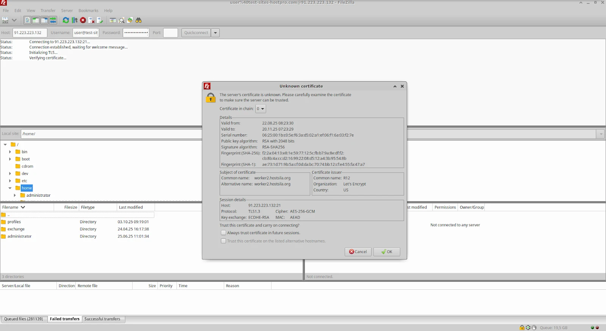Toggle the message log display icon
Image resolution: width=606 pixels, height=331 pixels.
(x=28, y=20)
